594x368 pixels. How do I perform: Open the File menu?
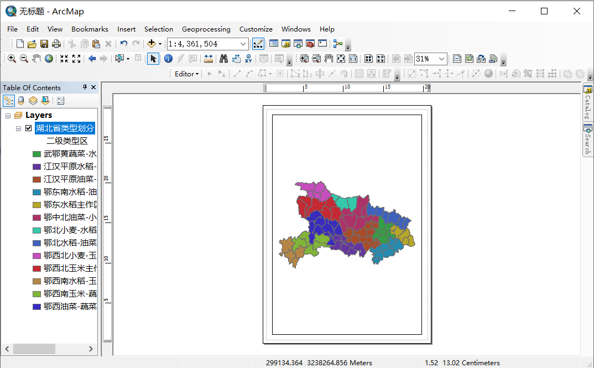click(12, 29)
